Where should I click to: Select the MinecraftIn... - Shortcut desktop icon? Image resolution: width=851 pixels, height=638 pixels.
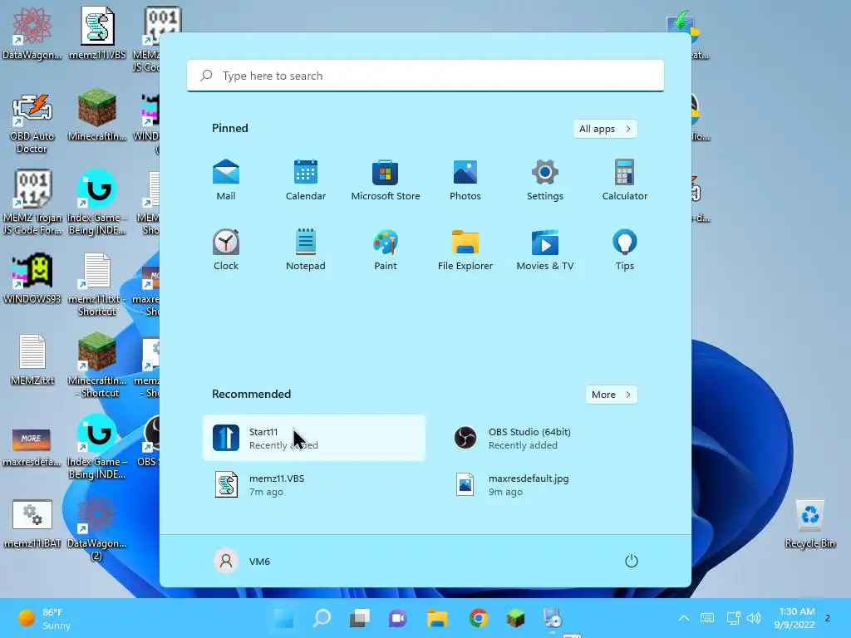click(97, 366)
